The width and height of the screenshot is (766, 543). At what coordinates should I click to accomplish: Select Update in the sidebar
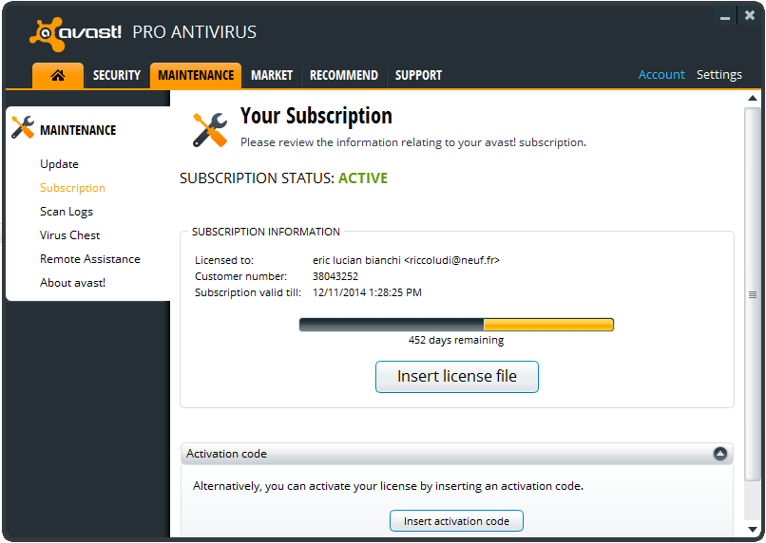(59, 164)
